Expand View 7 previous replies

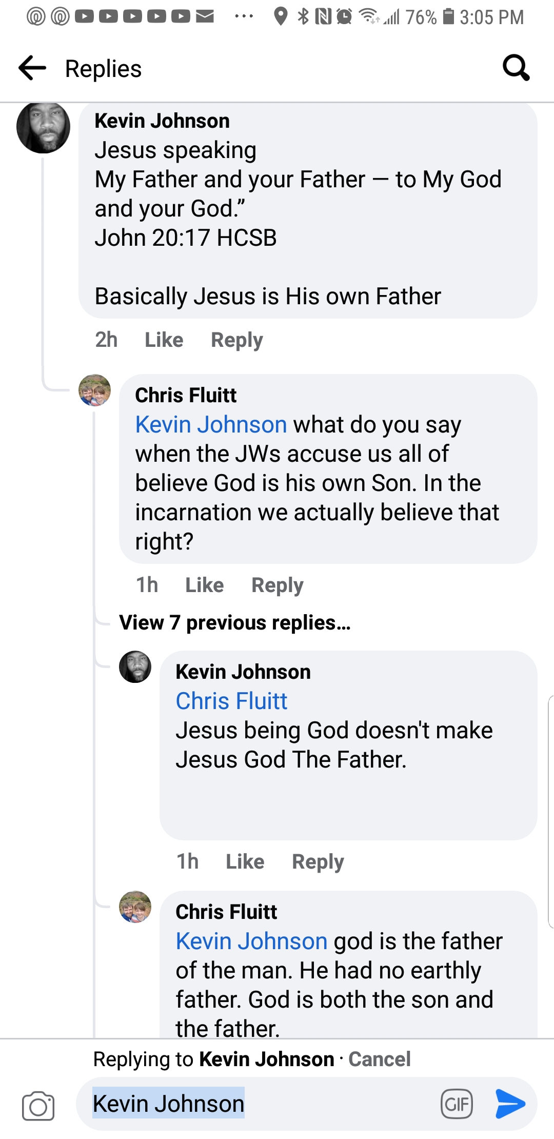[x=235, y=623]
